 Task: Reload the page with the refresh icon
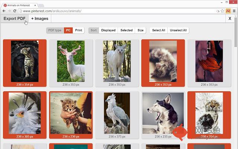tap(15, 11)
